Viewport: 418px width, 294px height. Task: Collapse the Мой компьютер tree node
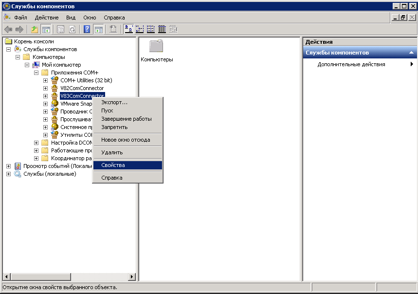click(x=27, y=65)
